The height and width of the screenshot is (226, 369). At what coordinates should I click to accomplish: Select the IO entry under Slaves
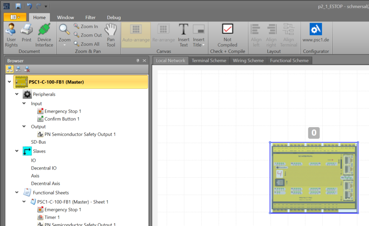click(33, 160)
